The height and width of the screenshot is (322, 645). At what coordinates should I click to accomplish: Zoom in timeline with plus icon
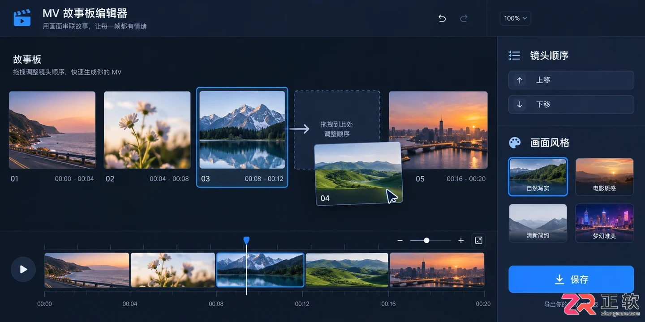pyautogui.click(x=461, y=241)
